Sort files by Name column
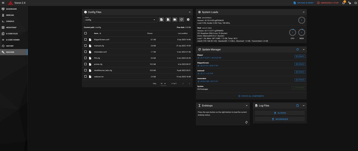The width and height of the screenshot is (358, 151). tap(97, 33)
